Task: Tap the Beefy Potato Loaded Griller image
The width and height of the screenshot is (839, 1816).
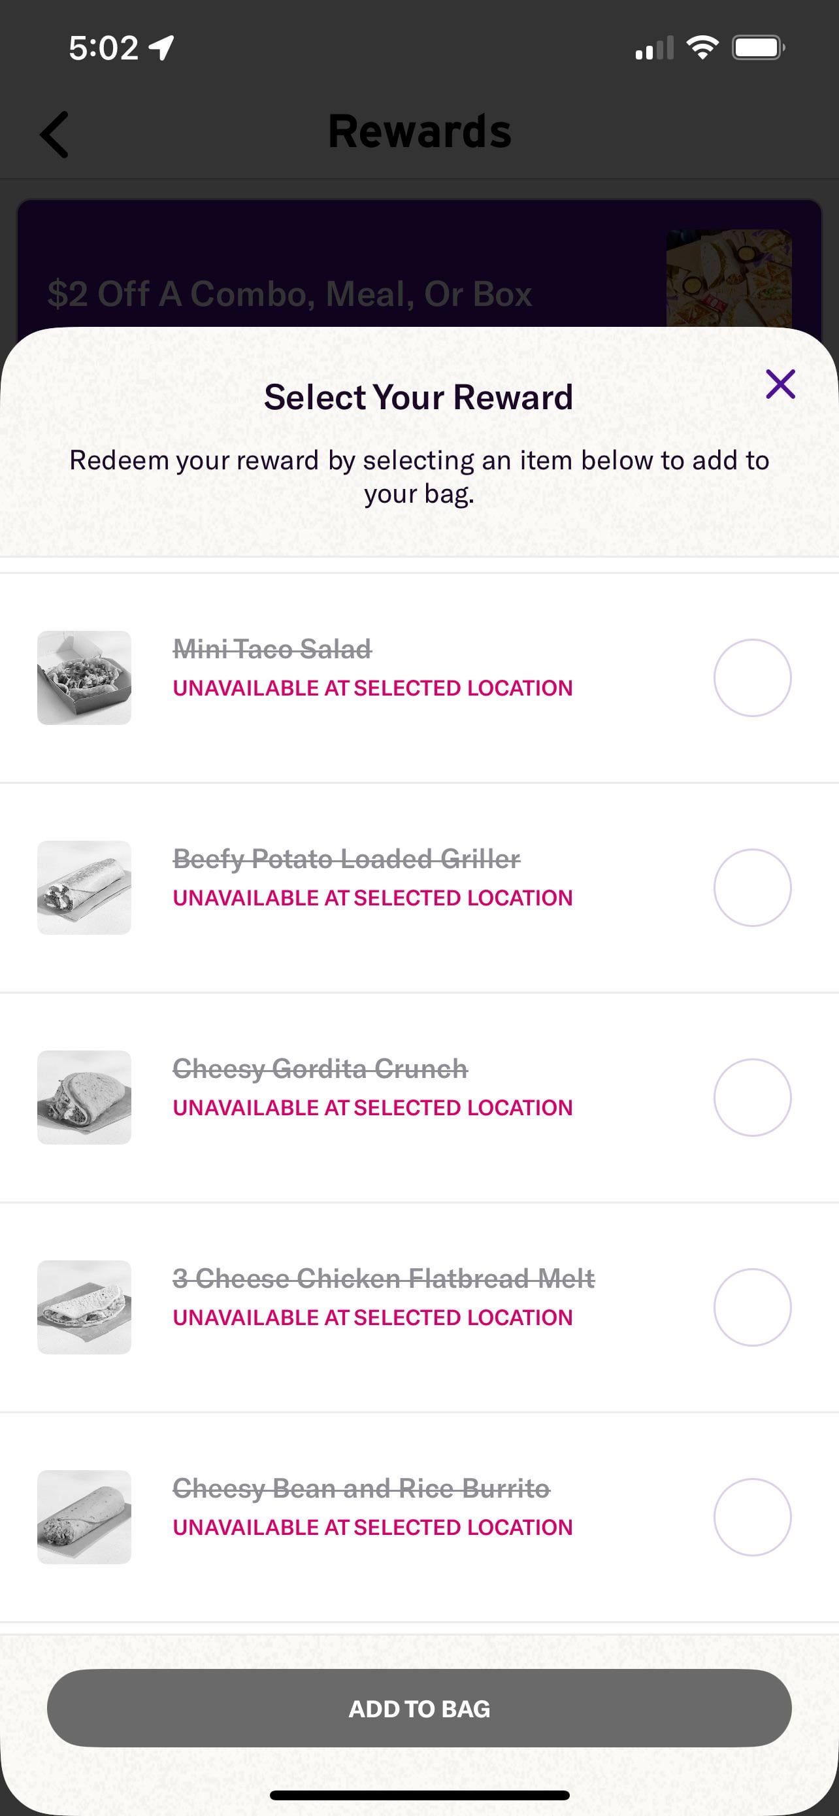Action: point(84,887)
